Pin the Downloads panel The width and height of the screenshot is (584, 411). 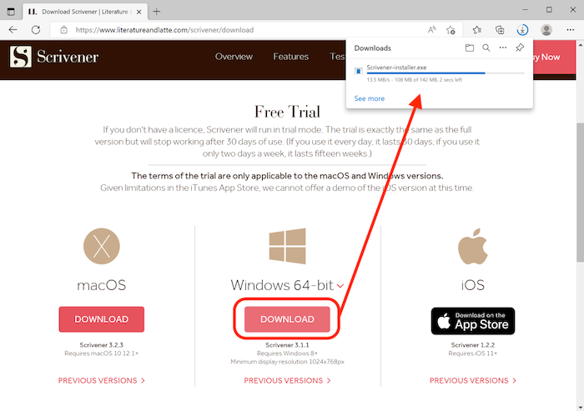click(x=520, y=48)
